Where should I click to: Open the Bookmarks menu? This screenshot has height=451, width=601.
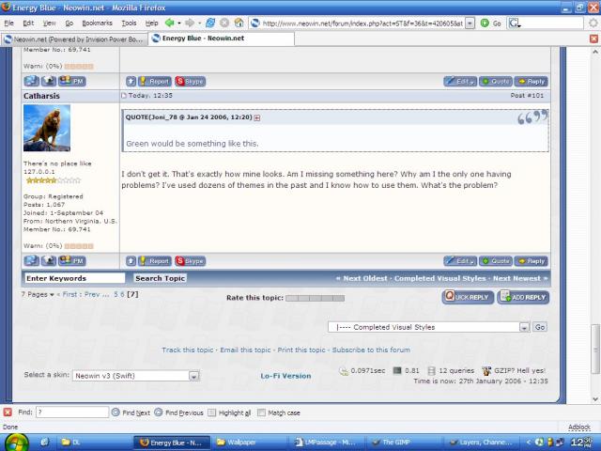97,23
